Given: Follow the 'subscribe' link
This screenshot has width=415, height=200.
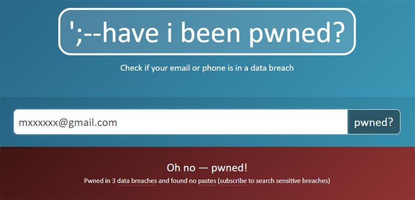Looking at the screenshot, I should point(233,181).
